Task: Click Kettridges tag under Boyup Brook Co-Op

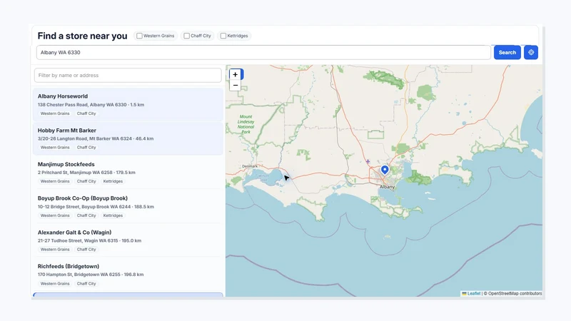Action: coord(113,215)
